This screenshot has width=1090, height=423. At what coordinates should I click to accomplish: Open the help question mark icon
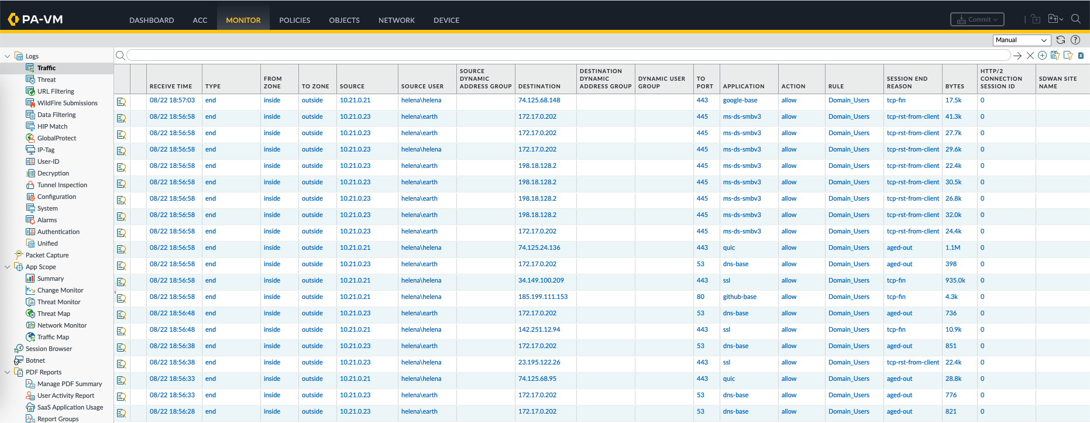1075,40
